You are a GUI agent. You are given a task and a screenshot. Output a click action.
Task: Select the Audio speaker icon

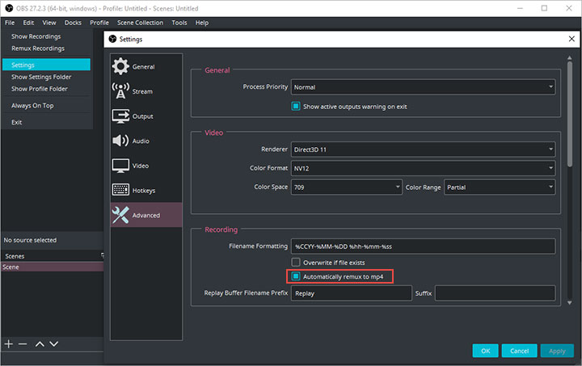tap(120, 141)
